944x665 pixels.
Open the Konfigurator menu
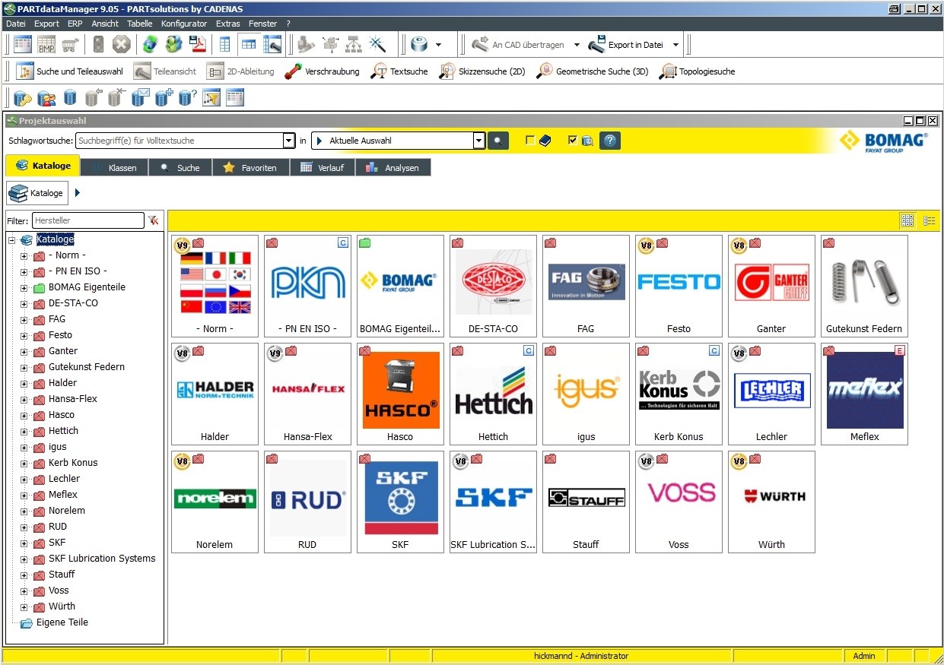184,24
